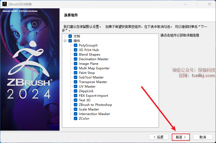Select the Scale Master label
The height and width of the screenshot is (143, 216).
[89, 109]
